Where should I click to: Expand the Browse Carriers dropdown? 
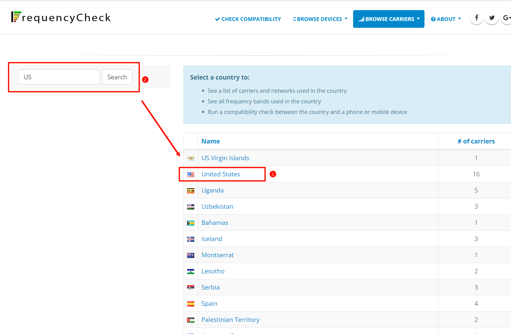(x=389, y=19)
